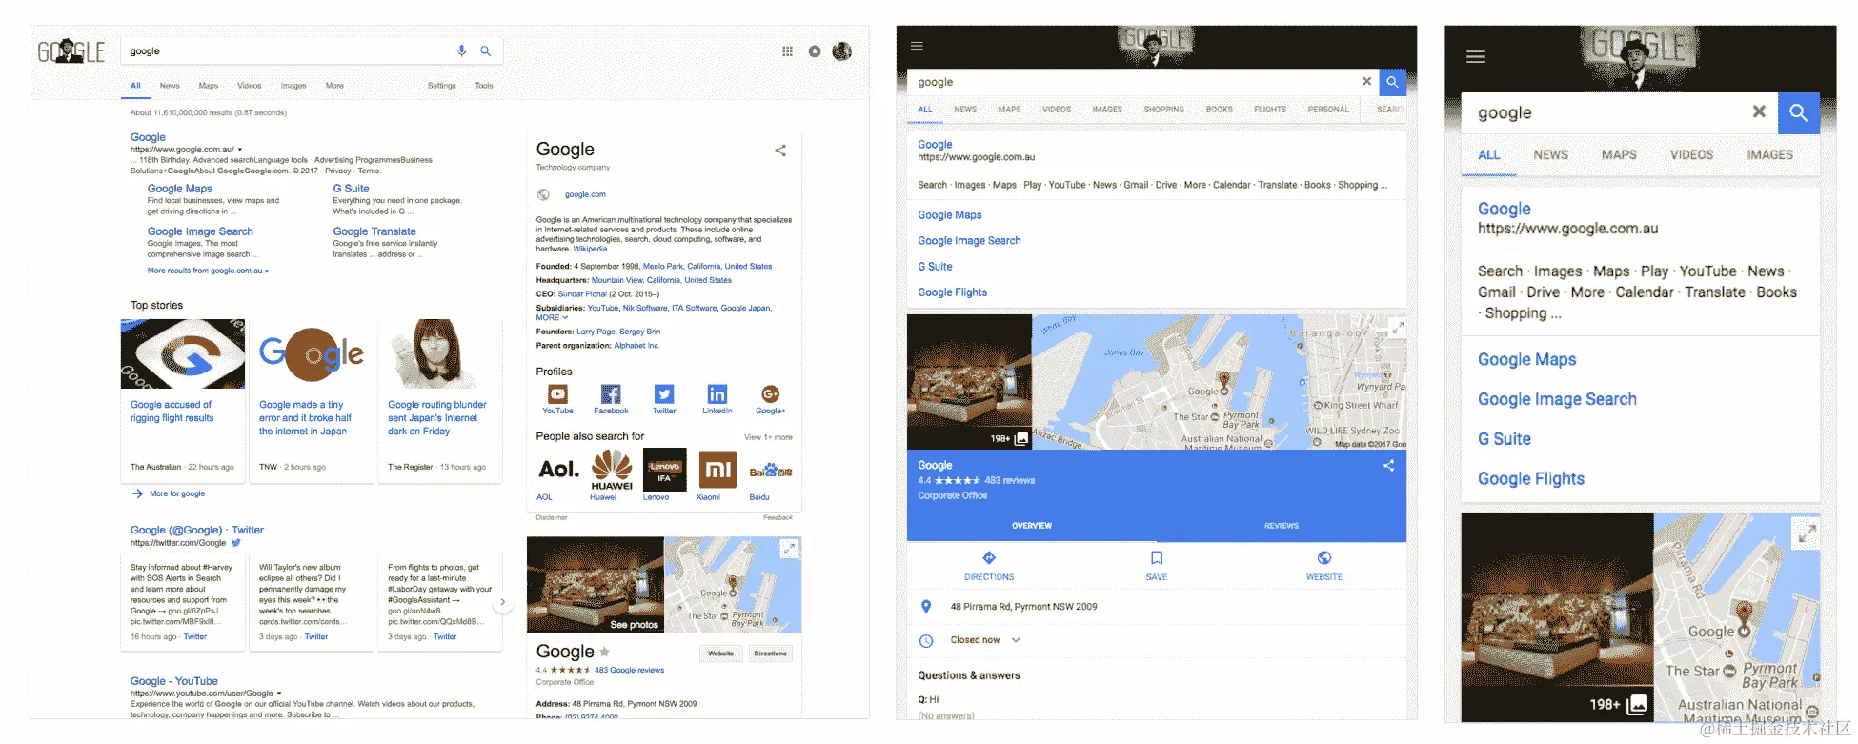The image size is (1858, 744).
Task: Open the Wikipedia link in the knowledge panel description
Action: pos(590,249)
